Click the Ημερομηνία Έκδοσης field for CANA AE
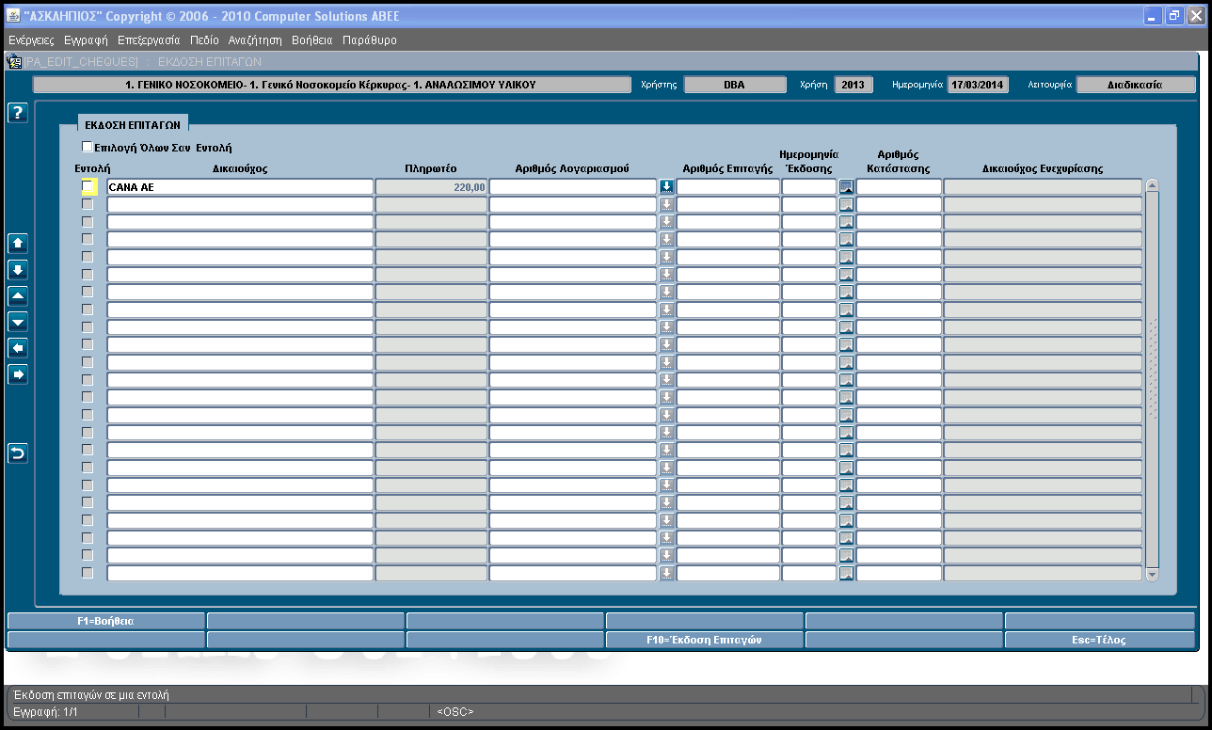Viewport: 1212px width, 730px height. [809, 186]
